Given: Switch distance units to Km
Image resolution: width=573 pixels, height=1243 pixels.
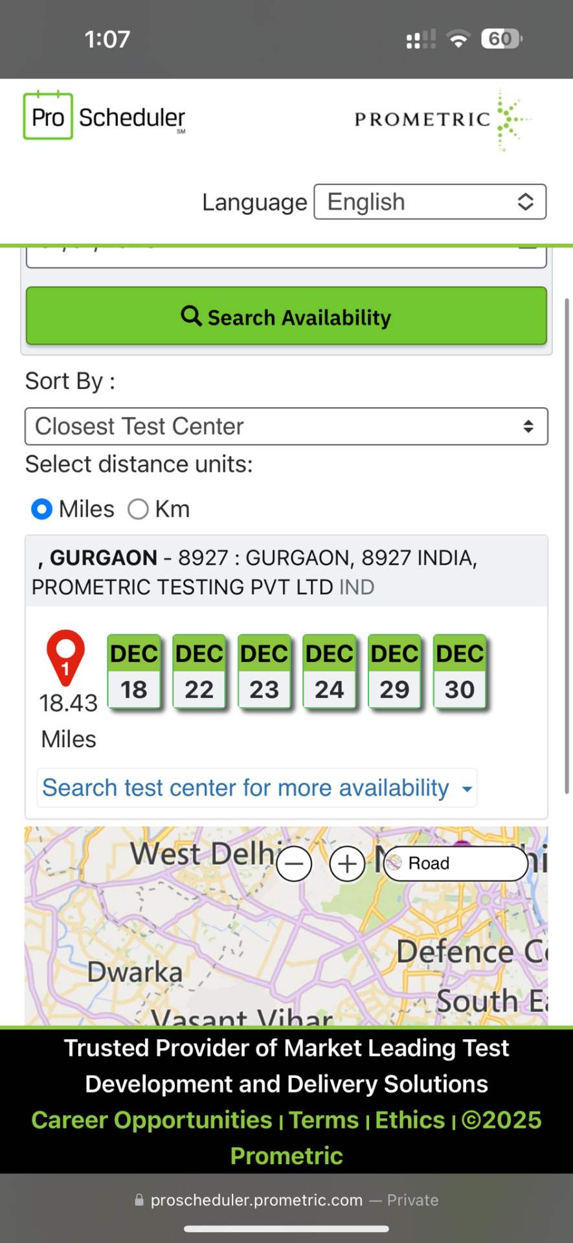Looking at the screenshot, I should pyautogui.click(x=138, y=510).
